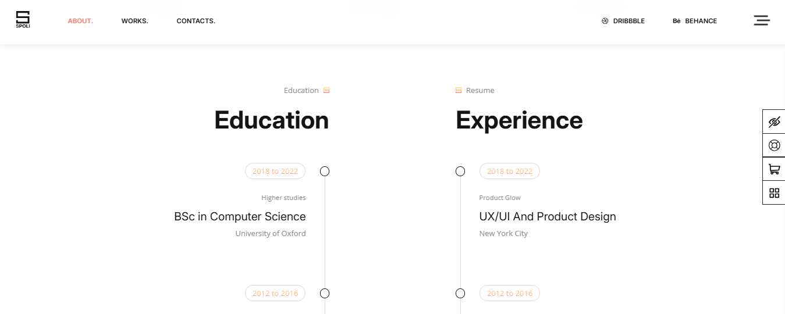Click orange icon beside Resume label
The image size is (785, 314).
click(459, 90)
